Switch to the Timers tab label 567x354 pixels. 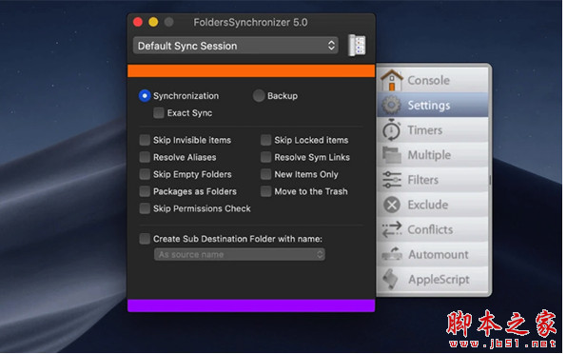(x=425, y=130)
